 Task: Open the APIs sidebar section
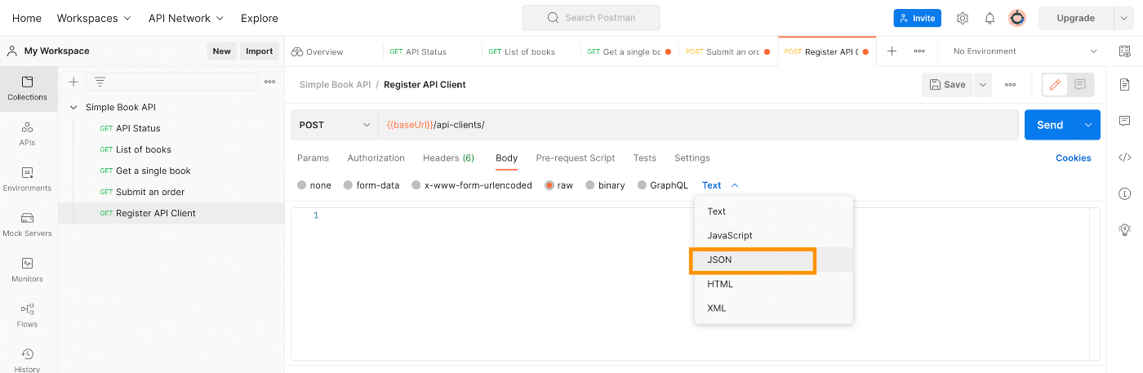(x=28, y=134)
